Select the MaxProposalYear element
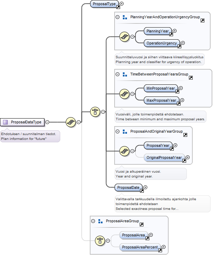Screen dimensions: 213x255 point(161,100)
